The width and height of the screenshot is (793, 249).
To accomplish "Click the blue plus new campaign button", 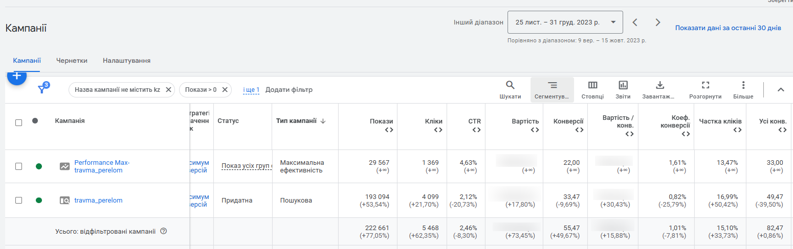I will coord(17,77).
